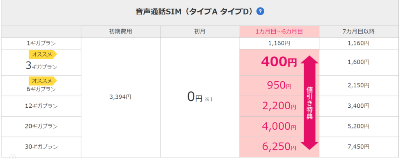Click the 6,250円 discounted price
The width and height of the screenshot is (401, 159).
[x=279, y=146]
